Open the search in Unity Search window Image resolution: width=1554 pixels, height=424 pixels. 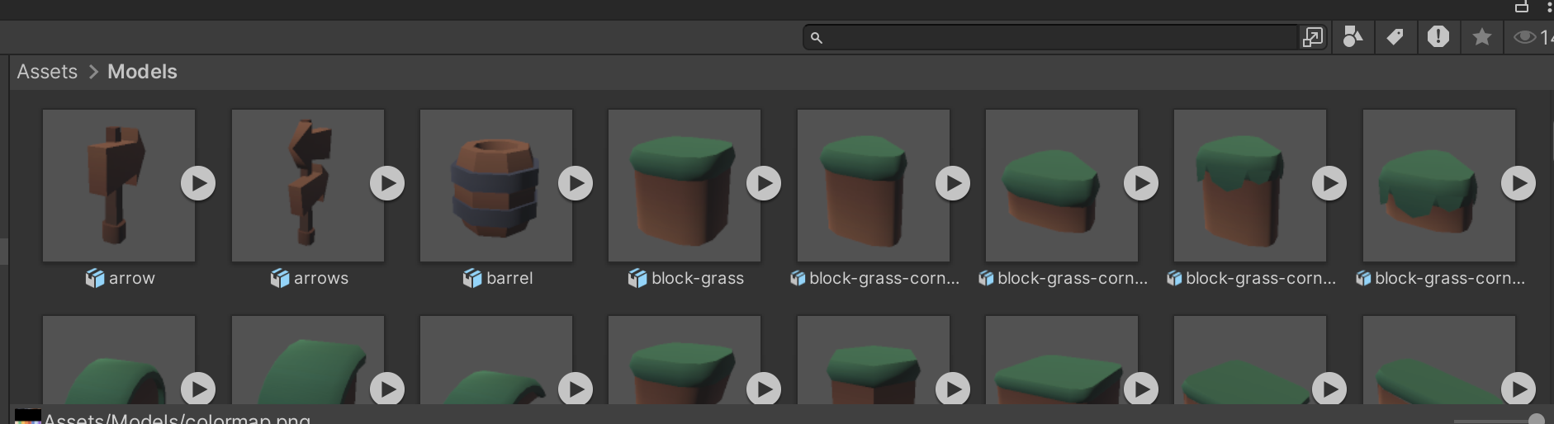(x=1312, y=37)
